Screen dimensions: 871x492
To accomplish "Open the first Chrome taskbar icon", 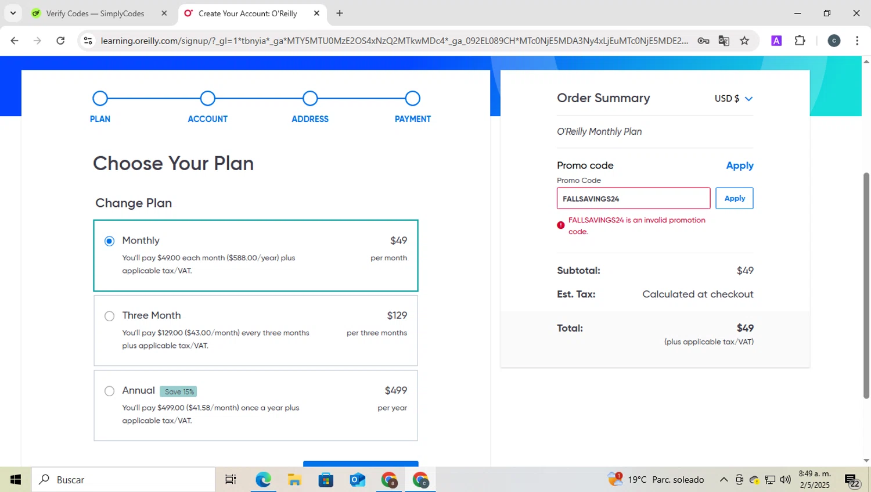I will tap(389, 480).
